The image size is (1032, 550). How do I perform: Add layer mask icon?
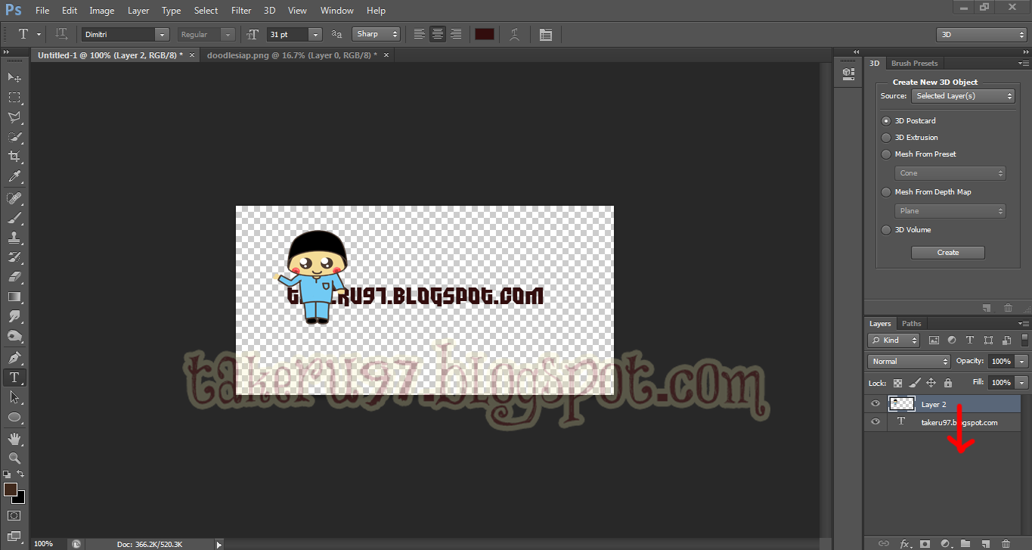point(925,543)
